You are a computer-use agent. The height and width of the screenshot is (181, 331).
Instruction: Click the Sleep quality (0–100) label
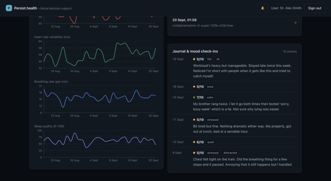click(49, 126)
